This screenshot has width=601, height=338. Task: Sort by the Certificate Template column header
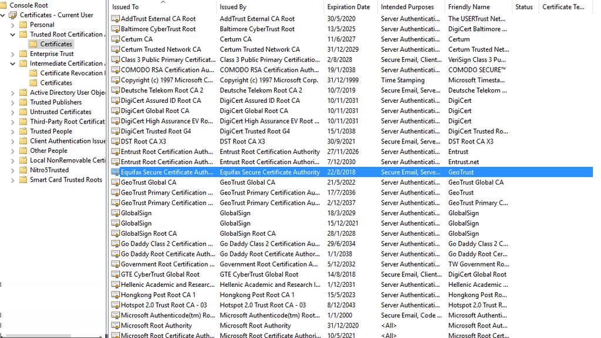click(565, 7)
